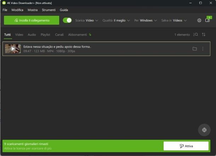216x156 pixels.
Task: Switch to the Canali tab
Action: point(59,35)
